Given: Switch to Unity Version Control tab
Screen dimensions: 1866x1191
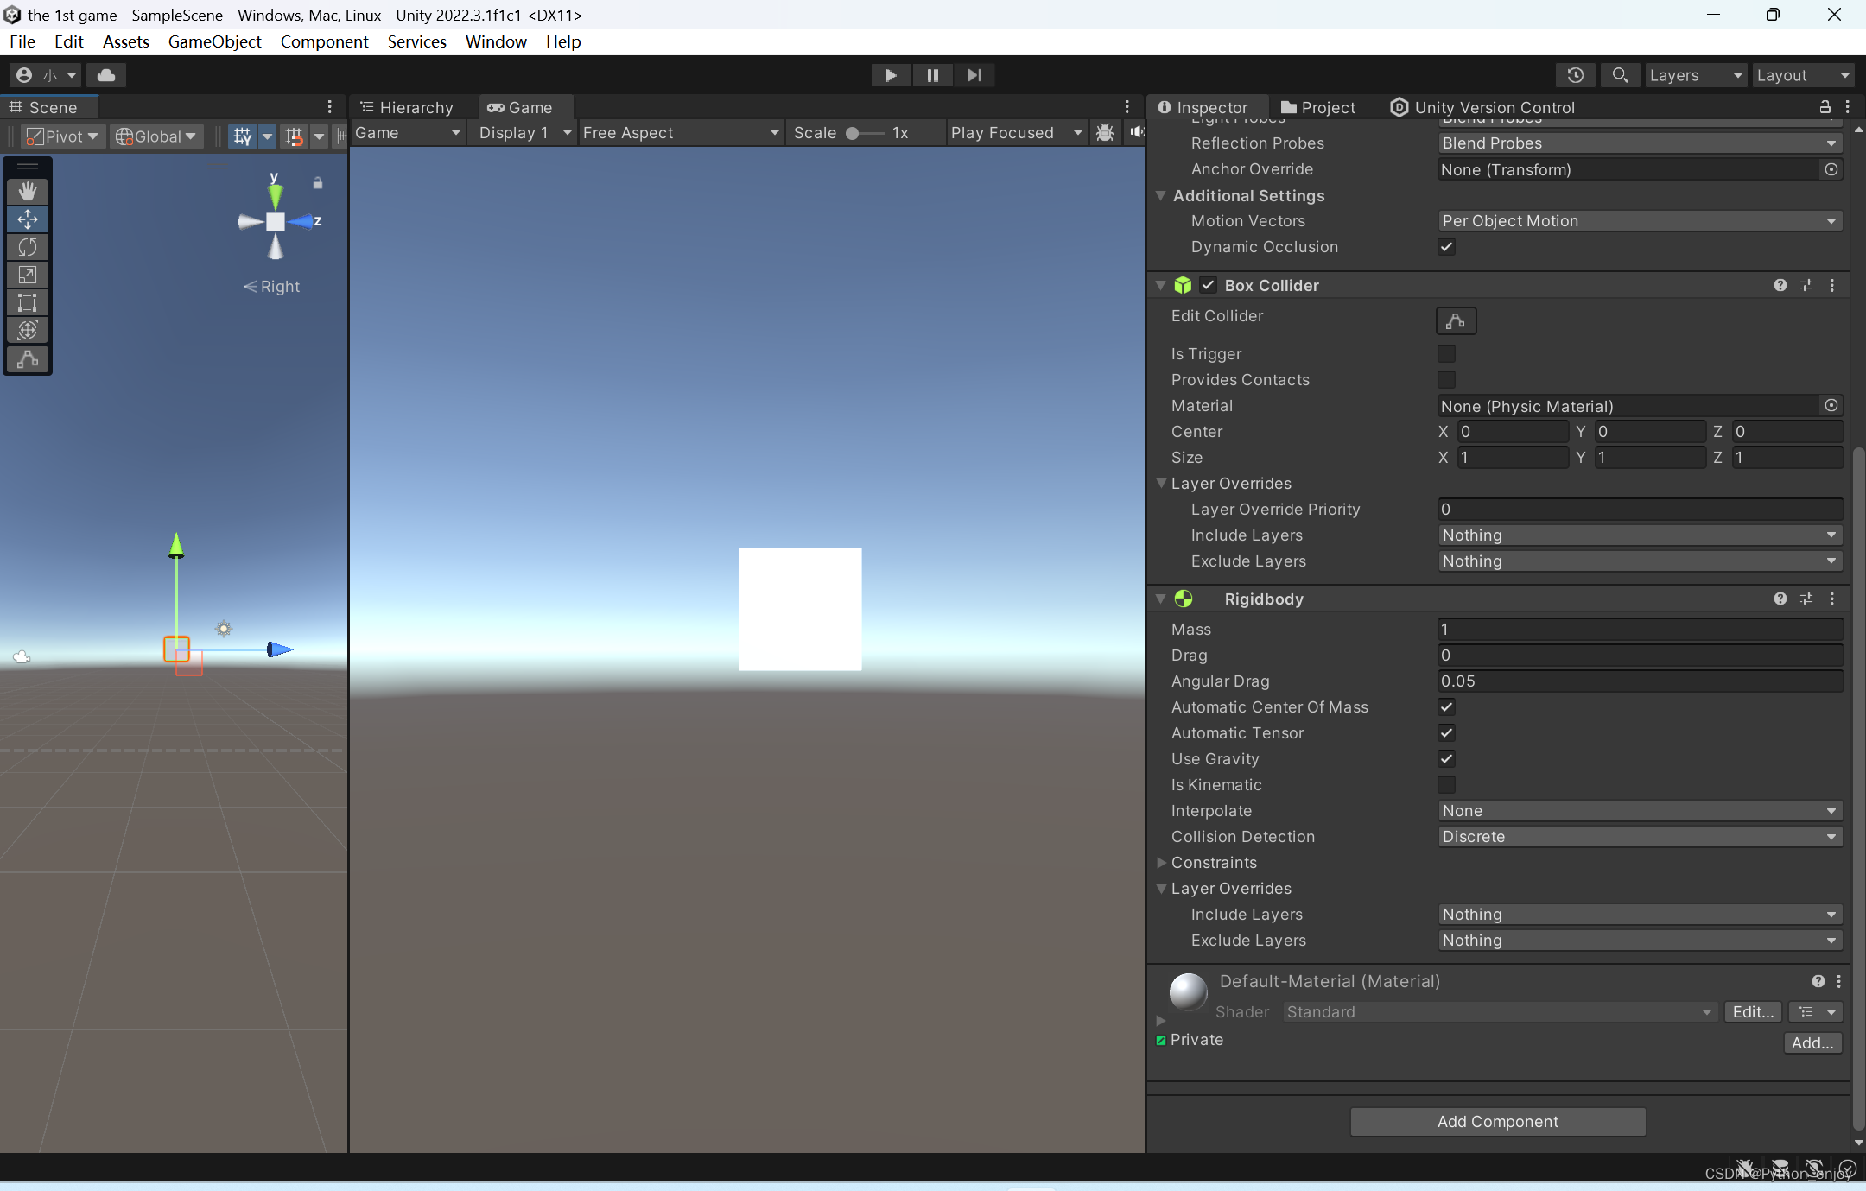Looking at the screenshot, I should click(x=1482, y=107).
